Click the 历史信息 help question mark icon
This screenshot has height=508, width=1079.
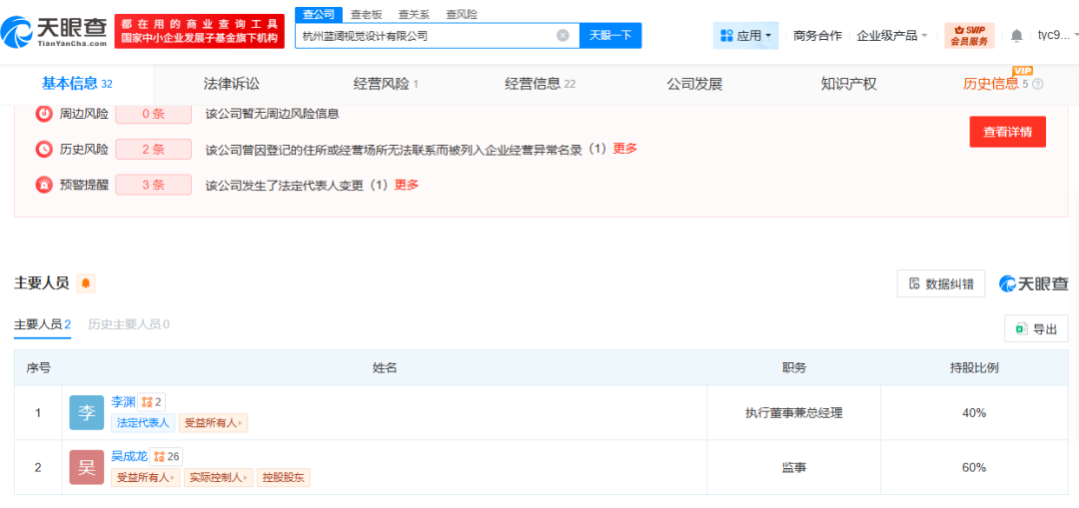[1038, 85]
